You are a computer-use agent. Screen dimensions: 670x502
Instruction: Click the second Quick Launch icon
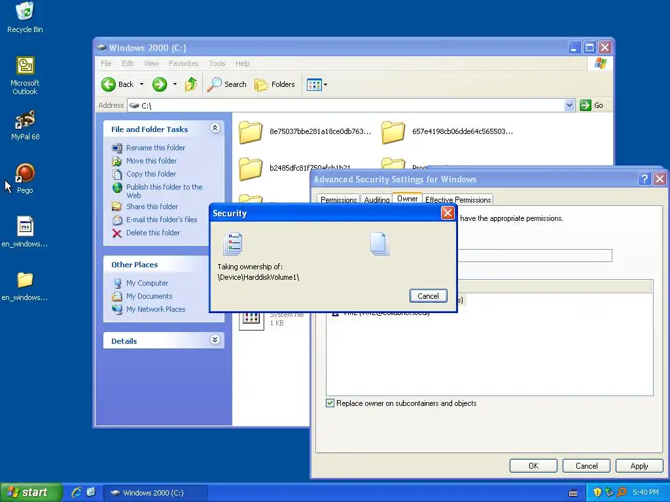[92, 492]
